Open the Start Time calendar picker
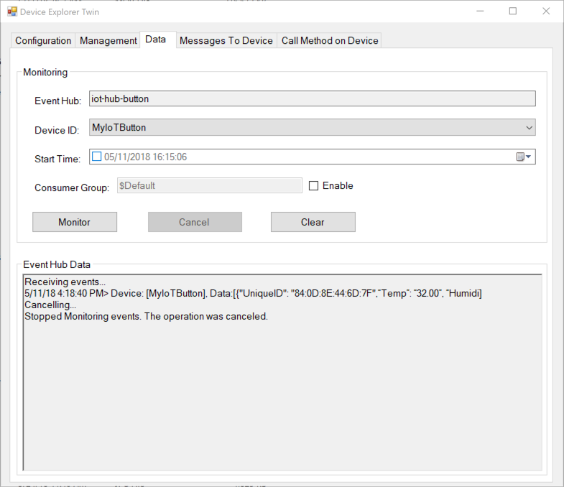Viewport: 564px width, 487px height. 524,157
